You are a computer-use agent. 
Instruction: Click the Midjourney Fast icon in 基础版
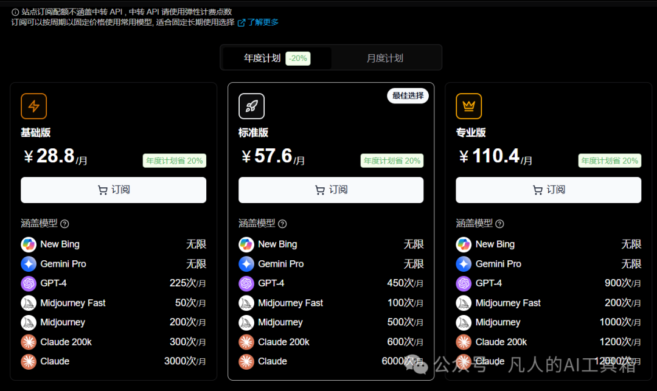click(29, 303)
